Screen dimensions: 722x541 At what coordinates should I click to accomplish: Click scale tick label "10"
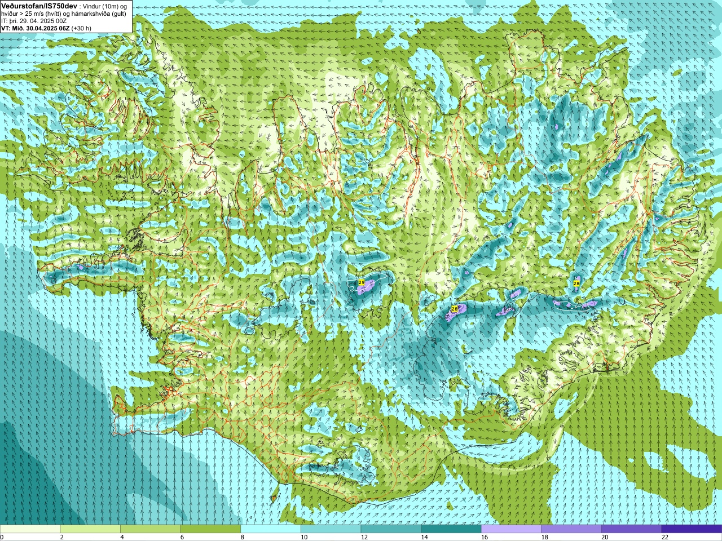(x=303, y=537)
